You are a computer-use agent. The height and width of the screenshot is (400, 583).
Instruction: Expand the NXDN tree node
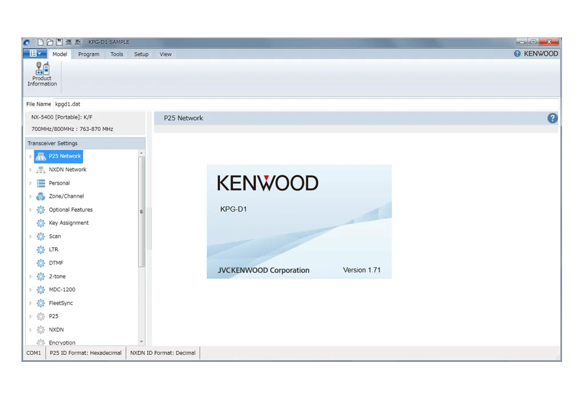pyautogui.click(x=30, y=330)
